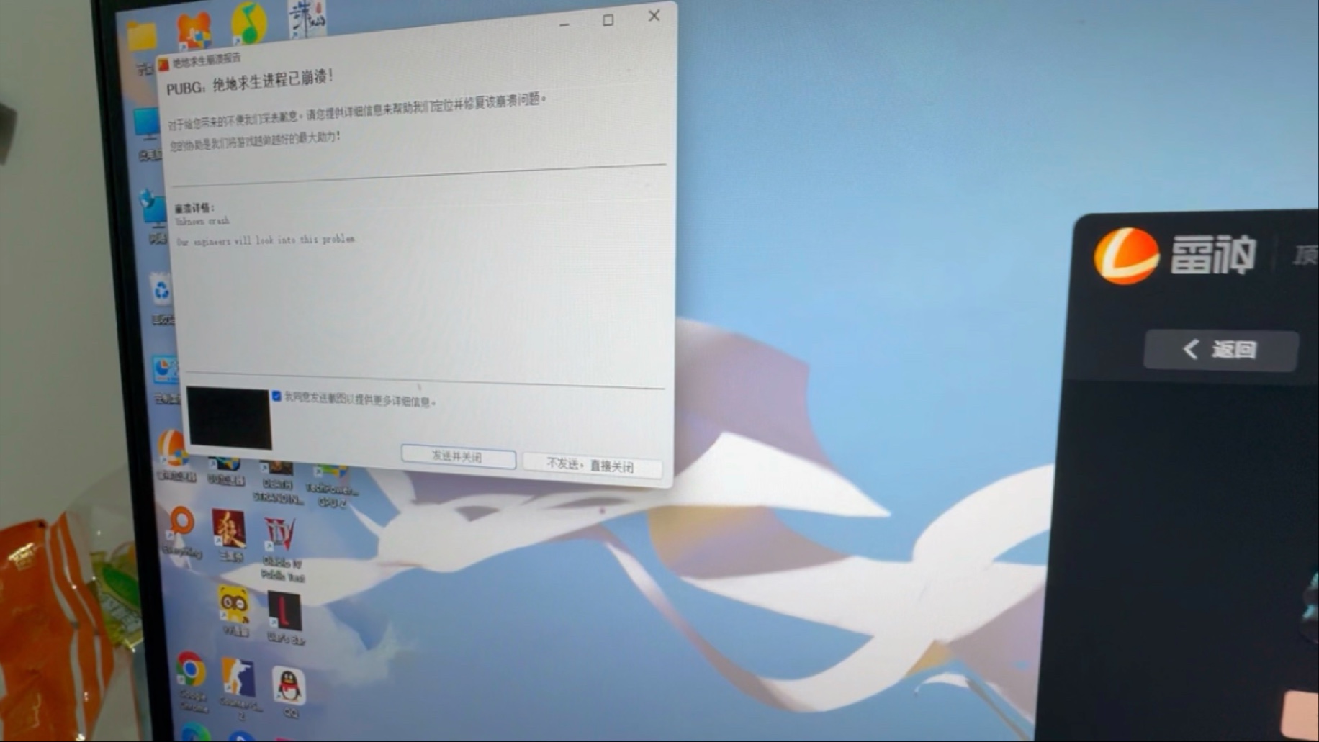
Task: Click the 崩溃详情 label
Action: pos(194,208)
